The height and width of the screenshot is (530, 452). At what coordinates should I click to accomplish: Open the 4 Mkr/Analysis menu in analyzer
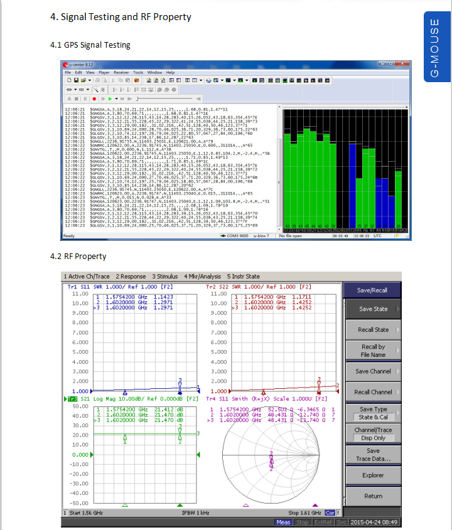(x=202, y=276)
